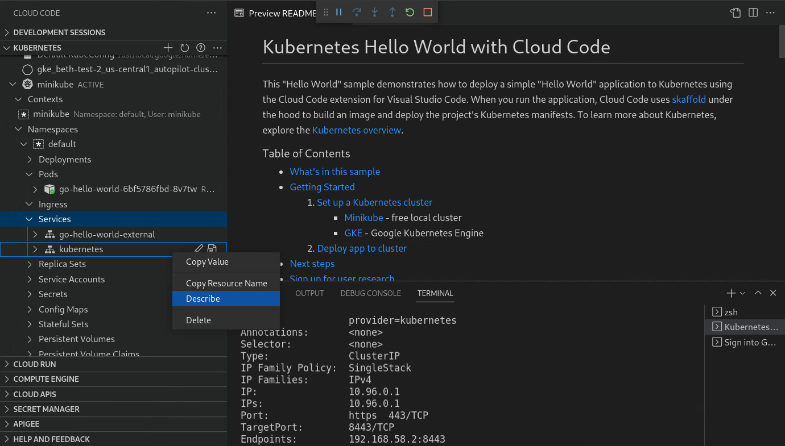
Task: Click the Step Over debug icon
Action: point(357,12)
